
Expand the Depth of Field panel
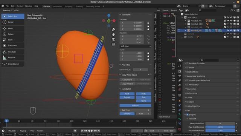click(192, 72)
